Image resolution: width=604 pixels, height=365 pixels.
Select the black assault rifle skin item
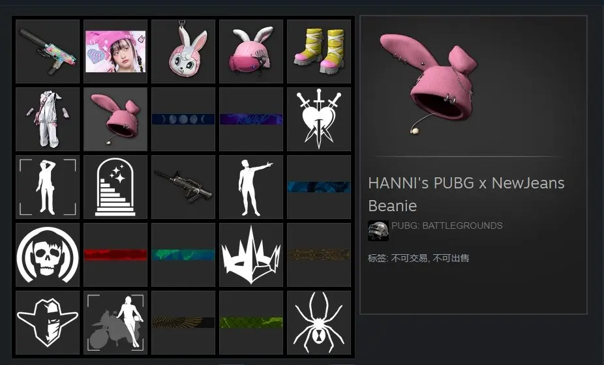tap(183, 187)
